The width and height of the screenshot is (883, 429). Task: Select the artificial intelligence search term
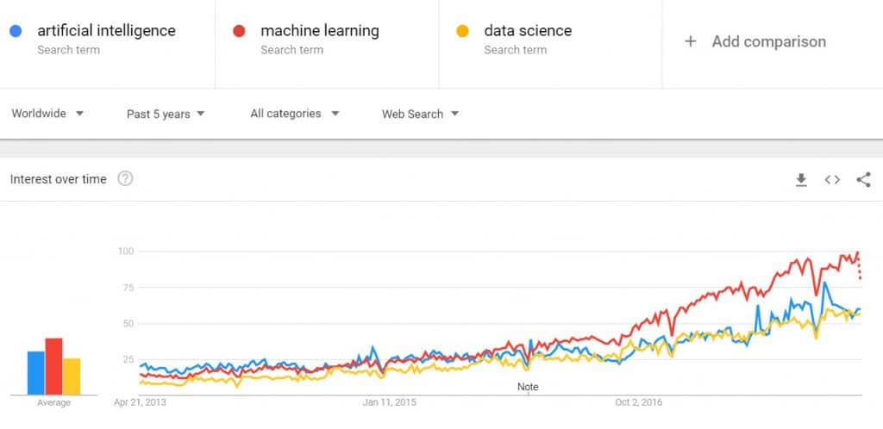click(106, 31)
